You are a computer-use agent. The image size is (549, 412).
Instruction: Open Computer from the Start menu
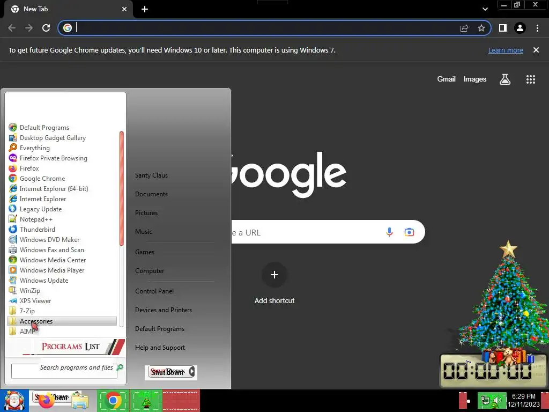150,271
